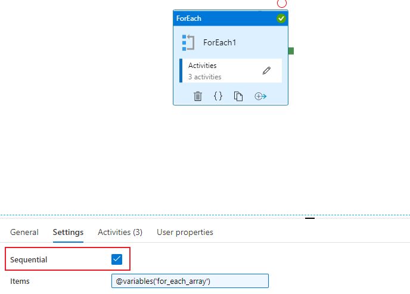Screen dimensions: 410x294
Task: Click the Items label
Action: pyautogui.click(x=20, y=281)
